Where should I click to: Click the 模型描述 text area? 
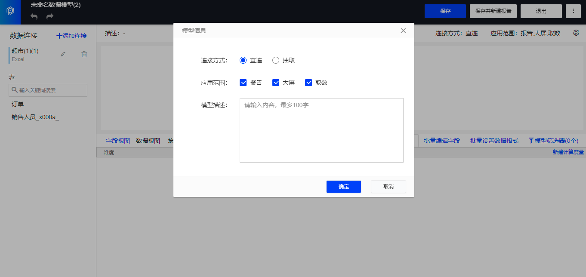(321, 130)
